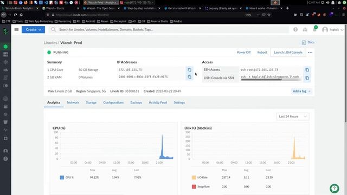The width and height of the screenshot is (347, 195).
Task: Click Add a tag
Action: 301,91
